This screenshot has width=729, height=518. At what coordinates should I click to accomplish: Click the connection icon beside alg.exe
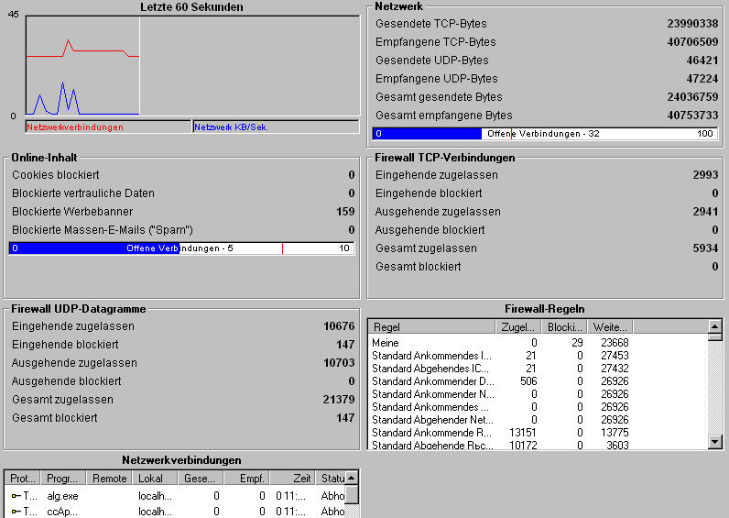tap(16, 496)
